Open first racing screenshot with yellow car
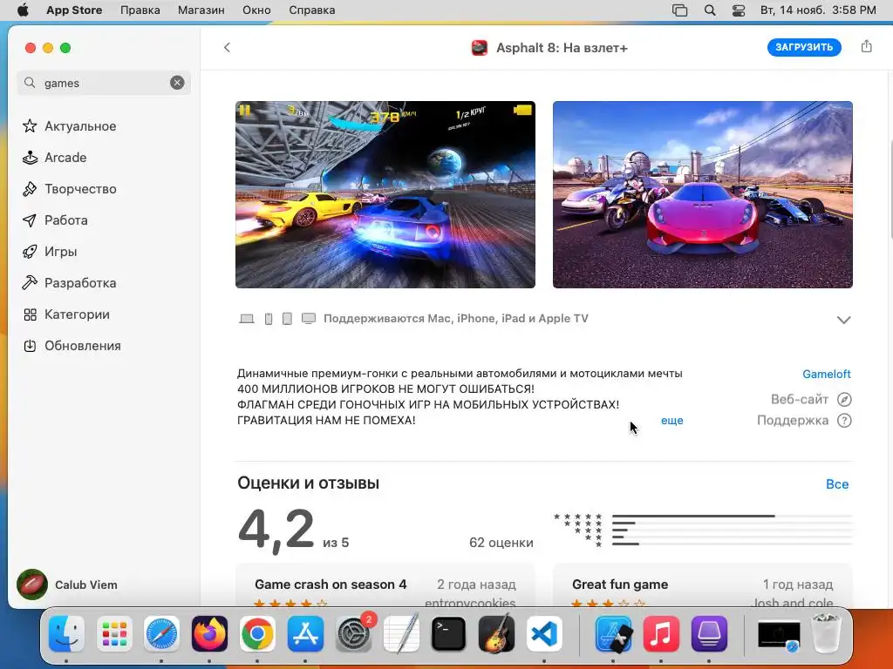The width and height of the screenshot is (893, 669). click(x=385, y=194)
